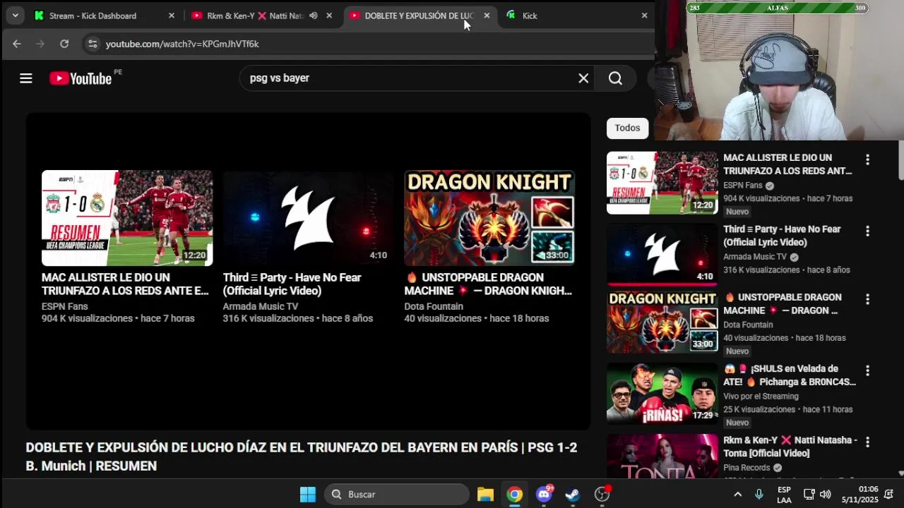Open site info icon beside URL
This screenshot has width=904, height=508.
point(93,44)
